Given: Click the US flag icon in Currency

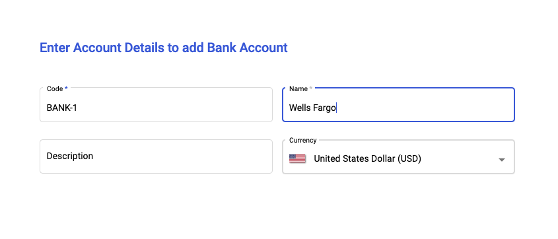Looking at the screenshot, I should (297, 158).
